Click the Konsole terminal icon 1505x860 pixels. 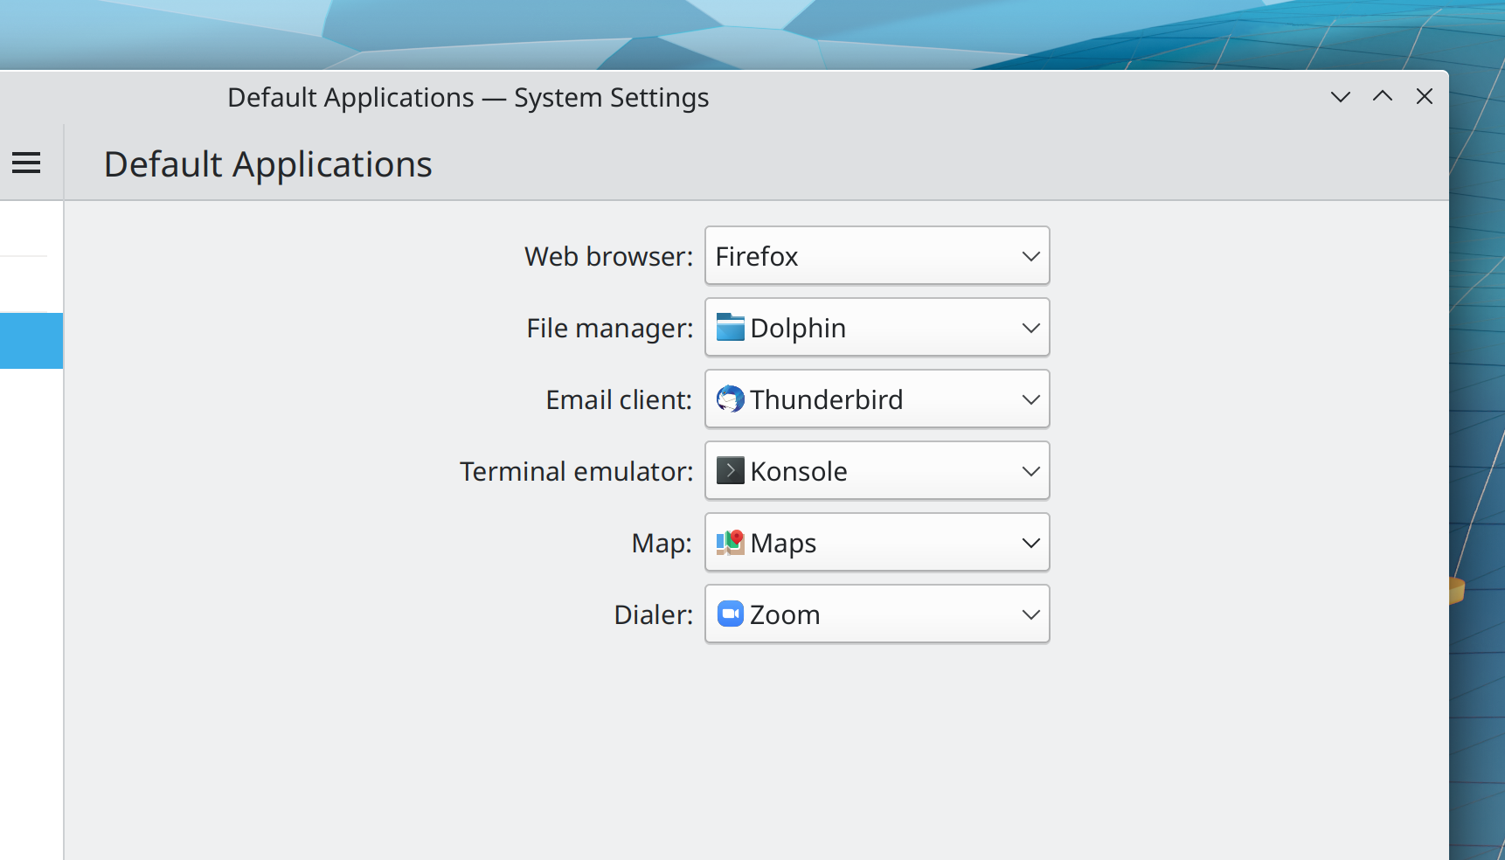coord(730,471)
